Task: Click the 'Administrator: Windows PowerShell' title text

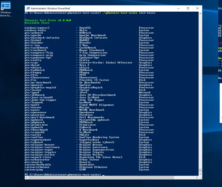Action: point(50,8)
